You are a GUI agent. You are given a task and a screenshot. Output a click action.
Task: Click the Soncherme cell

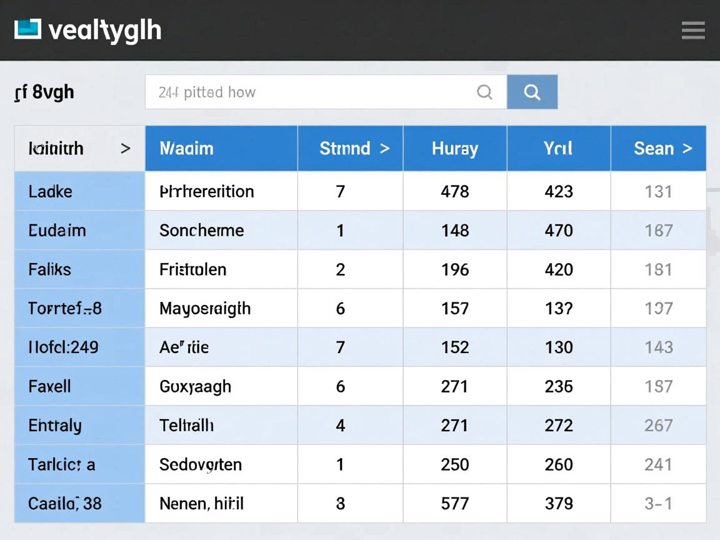201,230
